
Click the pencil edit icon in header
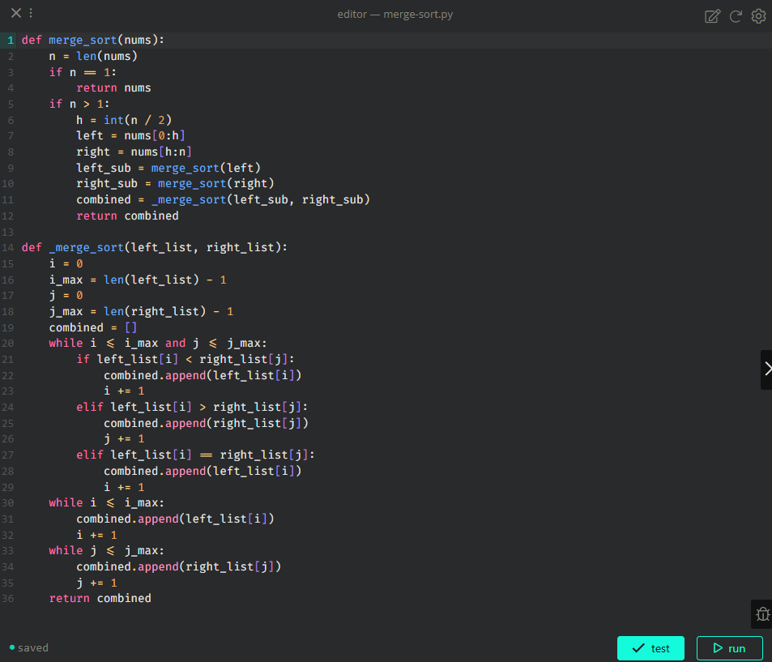[712, 16]
